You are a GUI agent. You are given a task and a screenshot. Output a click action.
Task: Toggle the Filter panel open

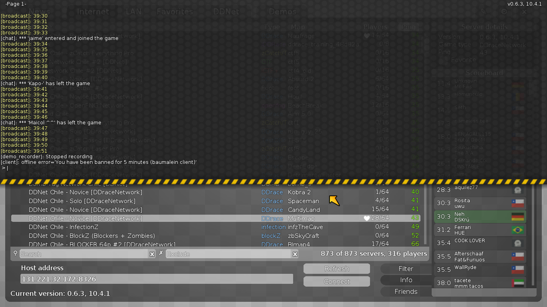[405, 269]
